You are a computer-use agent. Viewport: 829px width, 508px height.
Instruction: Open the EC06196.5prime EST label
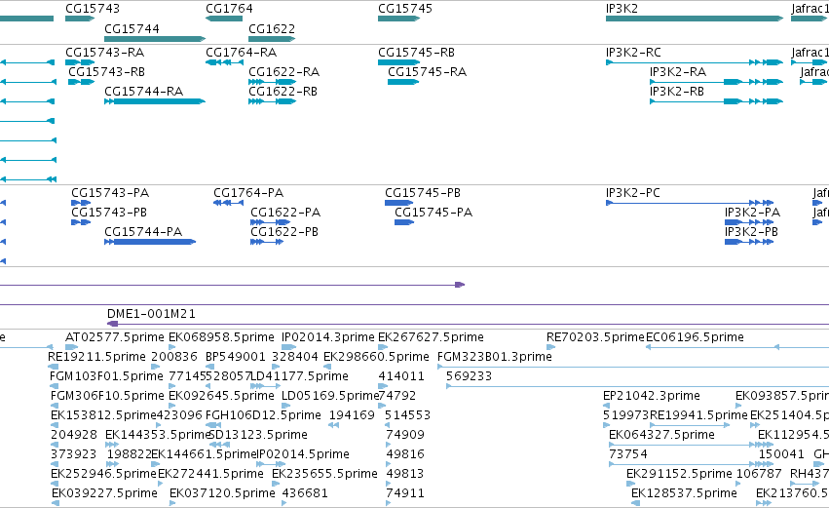tap(696, 337)
